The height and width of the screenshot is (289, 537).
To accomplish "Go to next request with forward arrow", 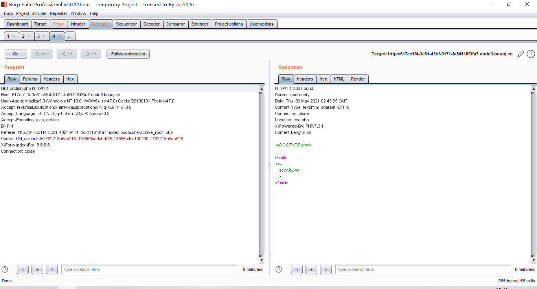I will (88, 54).
